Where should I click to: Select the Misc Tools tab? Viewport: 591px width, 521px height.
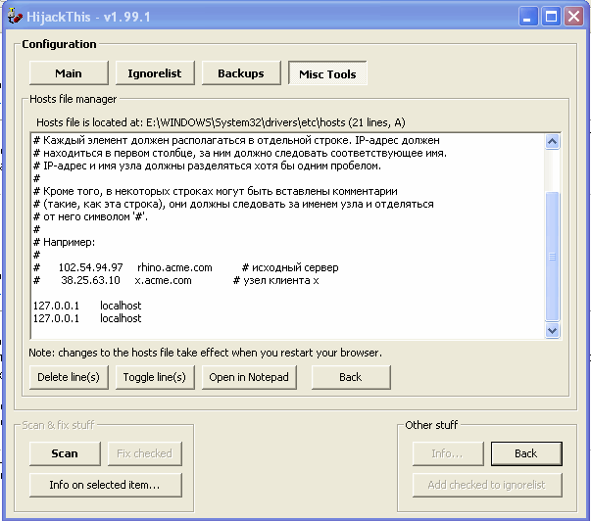coord(327,73)
